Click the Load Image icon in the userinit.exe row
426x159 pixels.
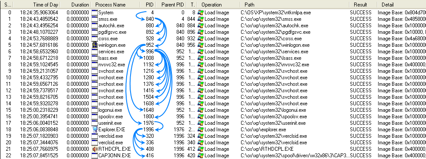(201, 123)
